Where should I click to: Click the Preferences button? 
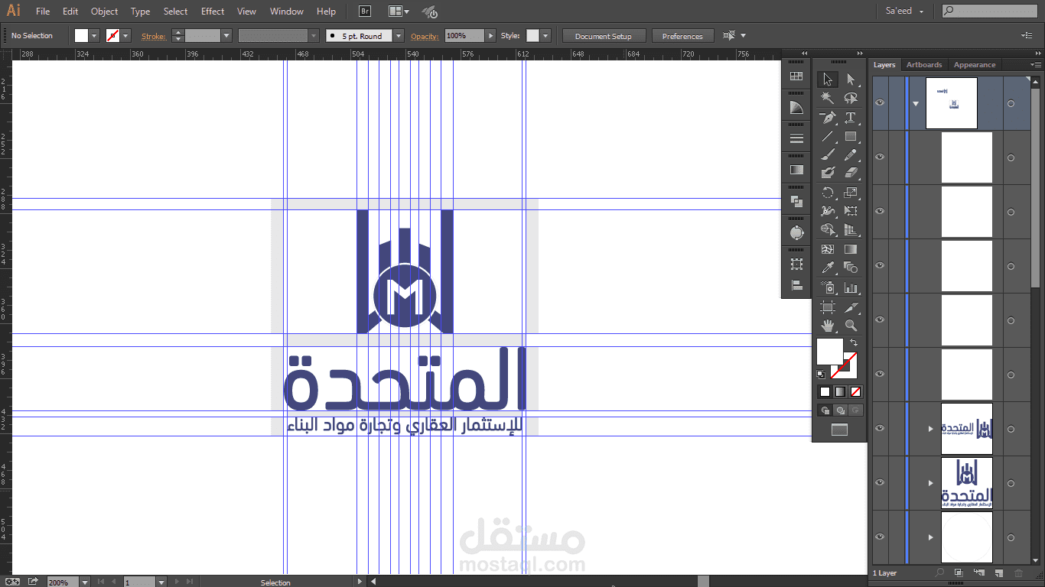tap(682, 36)
